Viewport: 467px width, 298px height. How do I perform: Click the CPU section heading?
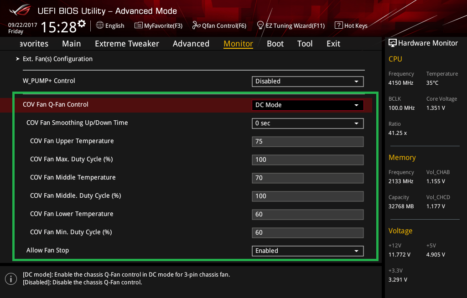pos(395,59)
